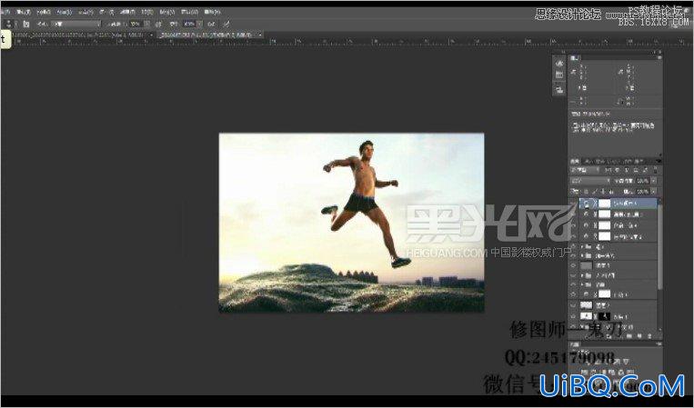Close the second document tab
Viewport: 694px width, 408px height.
(260, 35)
